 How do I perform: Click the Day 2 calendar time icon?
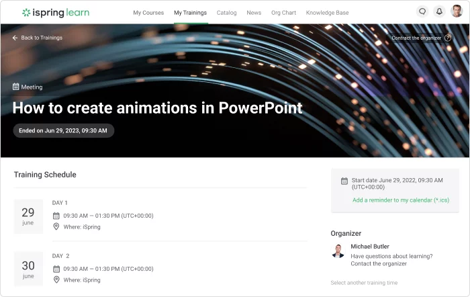(56, 269)
